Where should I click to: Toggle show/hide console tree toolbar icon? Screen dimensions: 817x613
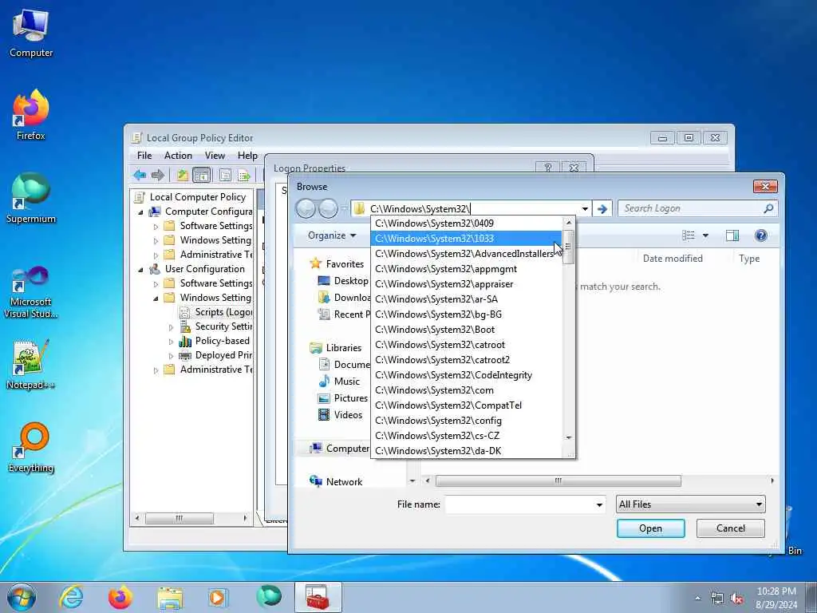202,175
